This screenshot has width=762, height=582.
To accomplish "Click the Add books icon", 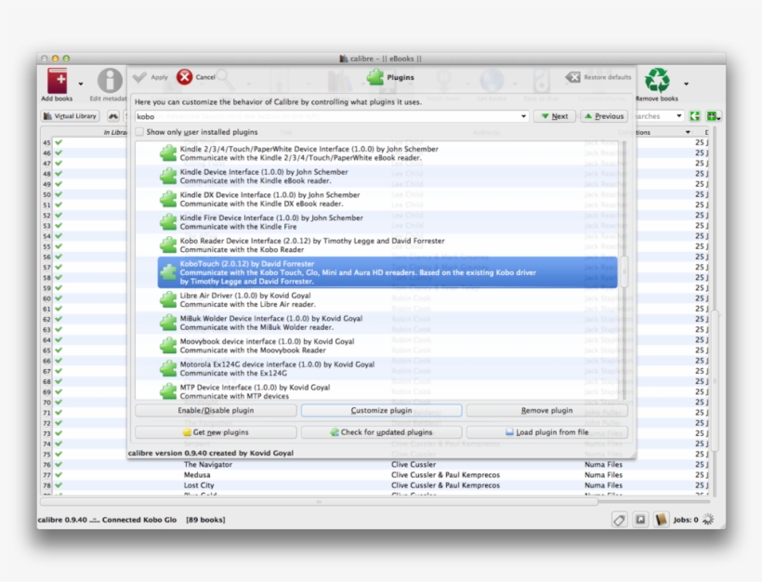I will tap(57, 80).
